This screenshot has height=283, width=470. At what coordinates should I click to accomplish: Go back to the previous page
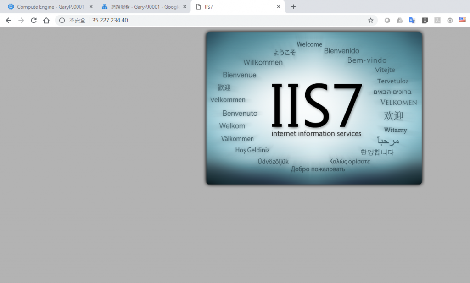coord(8,20)
